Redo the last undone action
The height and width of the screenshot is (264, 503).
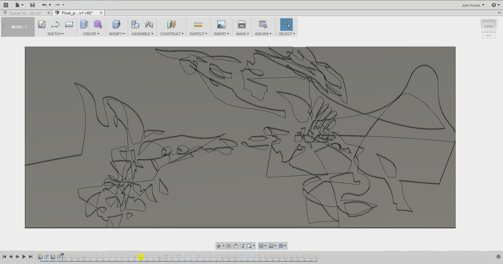58,5
